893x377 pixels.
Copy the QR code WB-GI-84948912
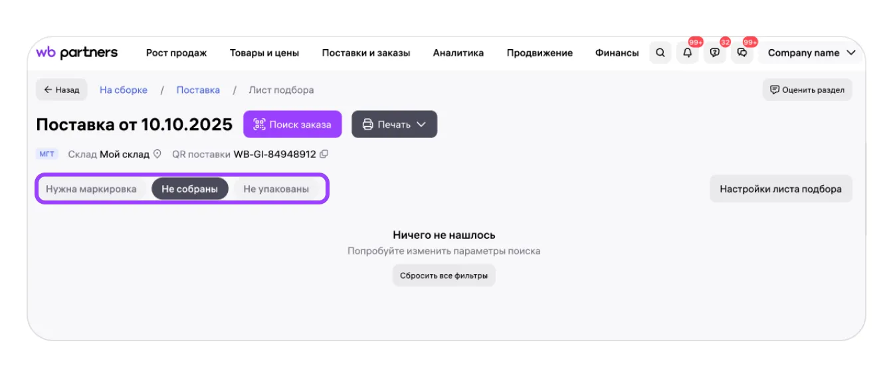click(x=324, y=155)
